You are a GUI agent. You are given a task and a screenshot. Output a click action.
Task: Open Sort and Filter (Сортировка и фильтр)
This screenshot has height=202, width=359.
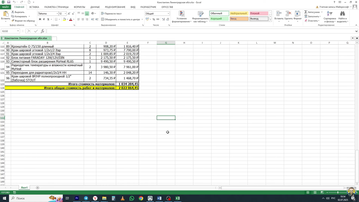click(x=330, y=17)
